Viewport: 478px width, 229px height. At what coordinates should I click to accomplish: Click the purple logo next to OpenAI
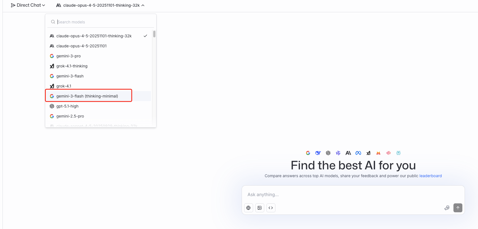pos(338,153)
